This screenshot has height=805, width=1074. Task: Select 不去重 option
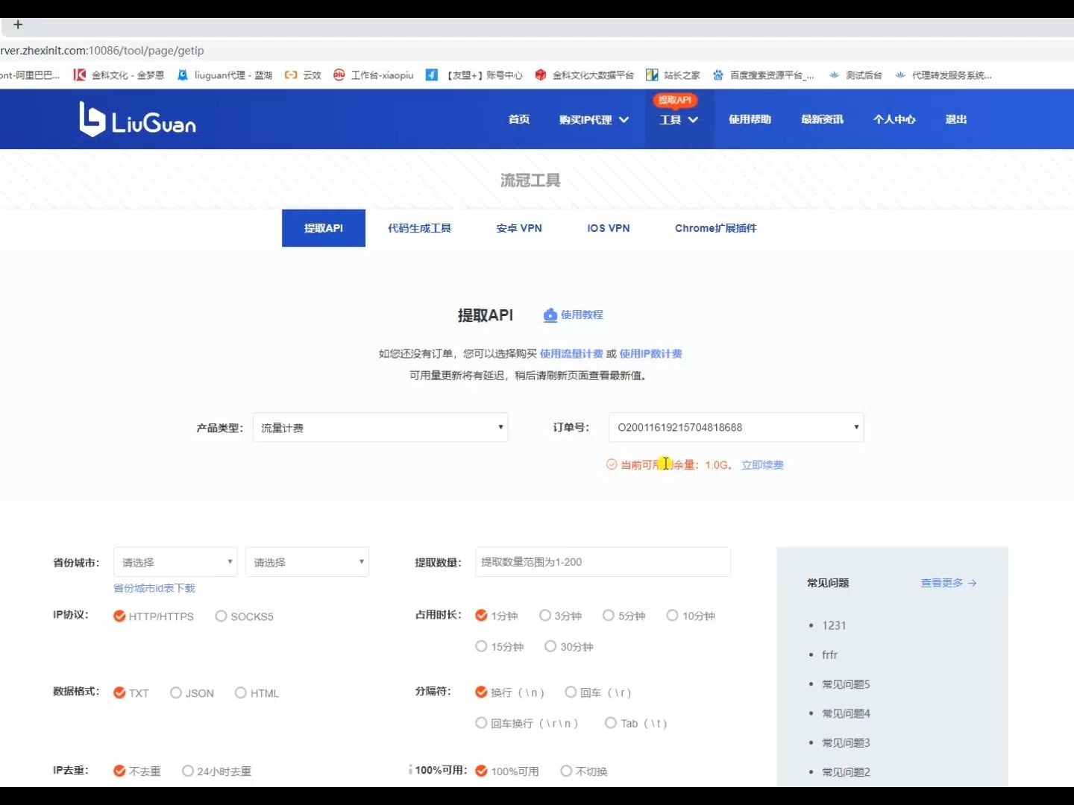[x=136, y=771]
